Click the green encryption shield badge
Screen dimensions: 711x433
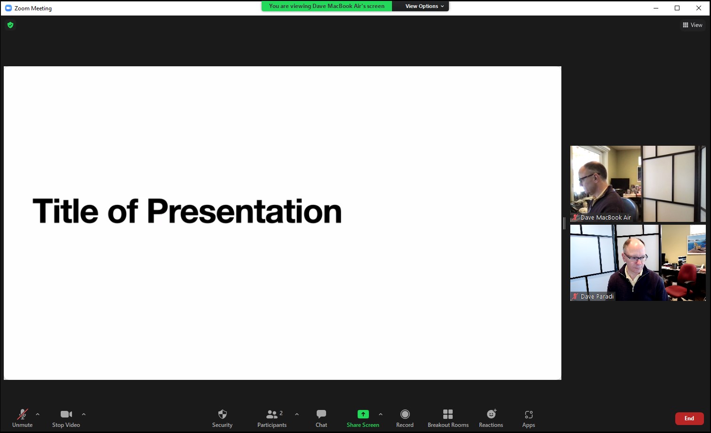click(10, 25)
